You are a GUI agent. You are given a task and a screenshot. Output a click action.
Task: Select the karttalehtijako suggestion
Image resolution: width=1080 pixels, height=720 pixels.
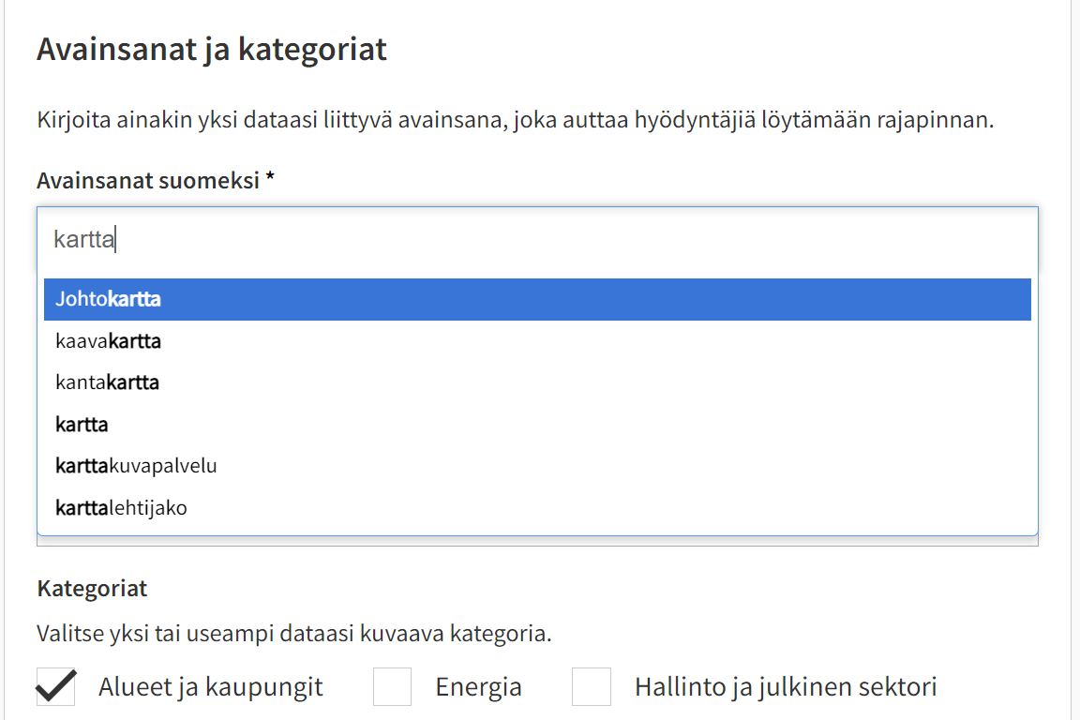pos(537,508)
